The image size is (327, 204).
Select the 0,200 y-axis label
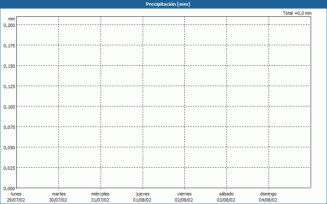pos(9,25)
